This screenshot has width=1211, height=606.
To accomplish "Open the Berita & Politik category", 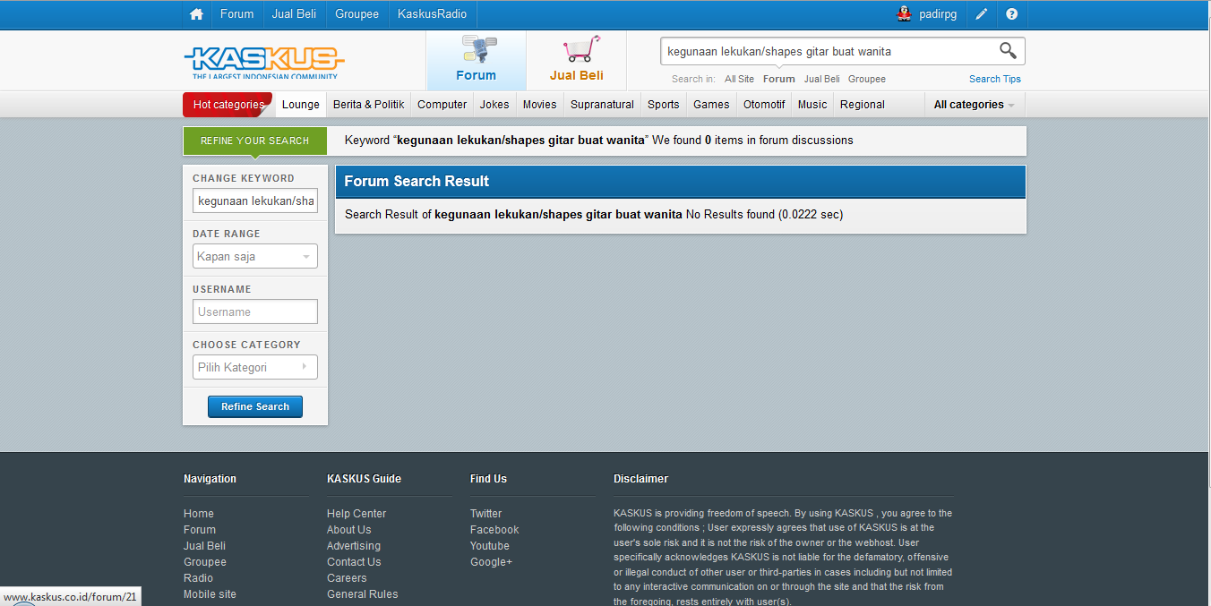I will pos(368,105).
